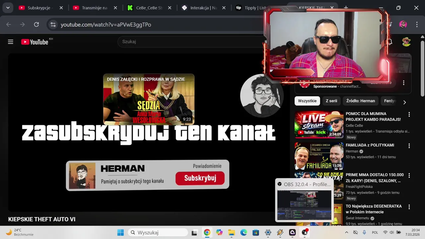425x239 pixels.
Task: Open the CeBe CeBe channel link
Action: pos(354,125)
